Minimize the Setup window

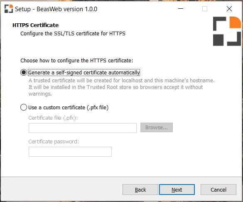[181, 9]
